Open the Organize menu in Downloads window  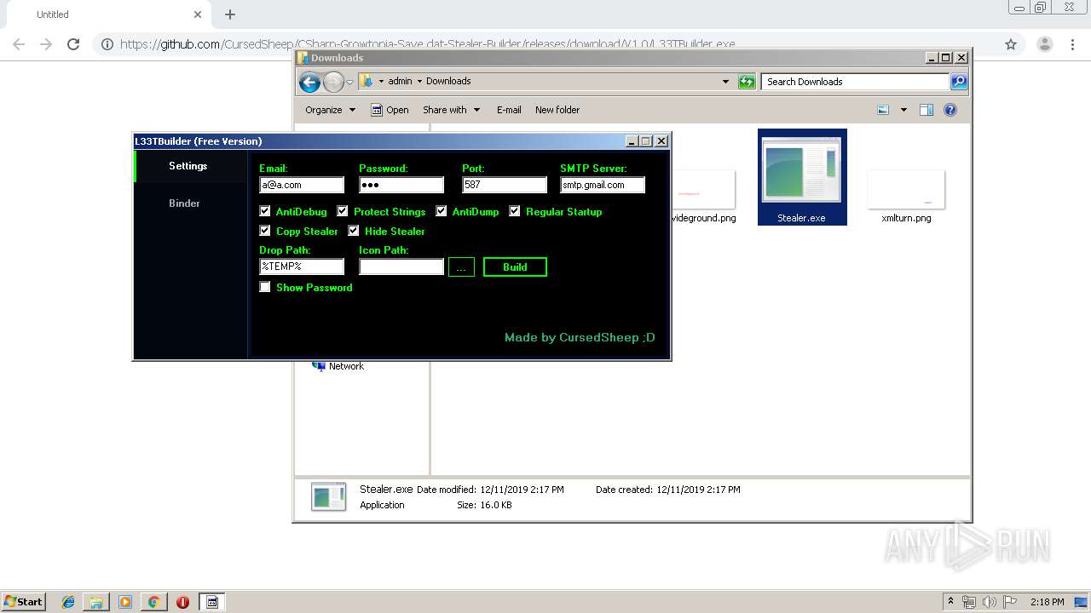[x=330, y=110]
